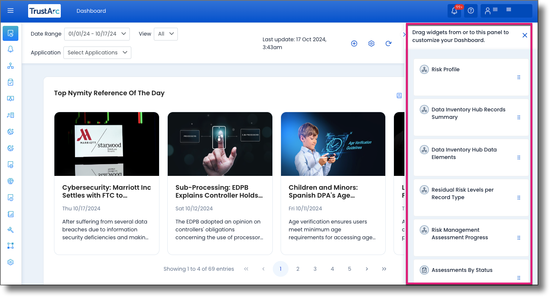
Task: Go to pagination page 3
Action: (315, 269)
